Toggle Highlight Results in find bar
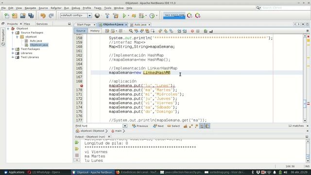The image size is (311, 175). coord(202,126)
